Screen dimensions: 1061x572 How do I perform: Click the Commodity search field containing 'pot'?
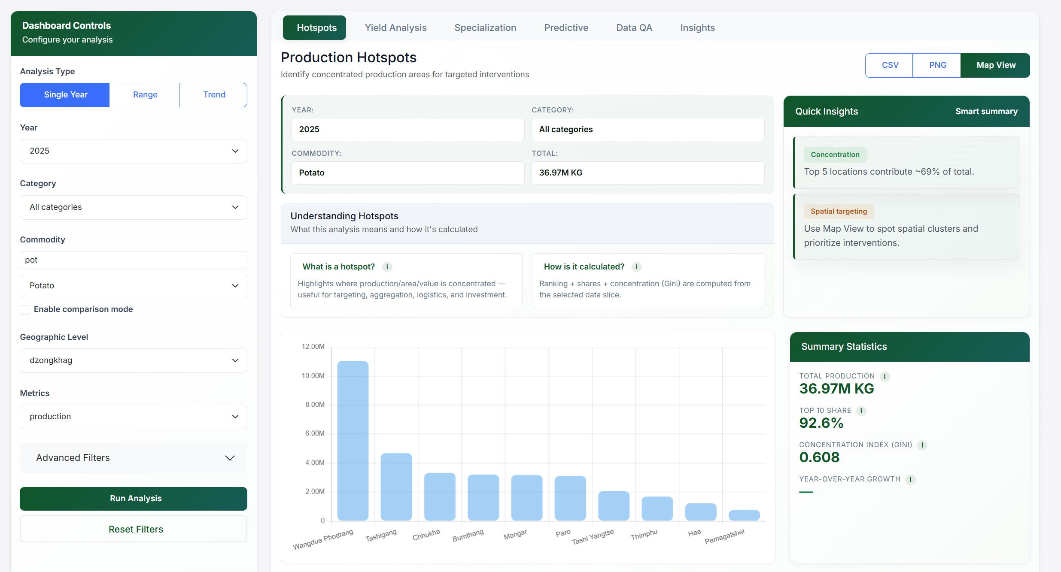[x=133, y=260]
